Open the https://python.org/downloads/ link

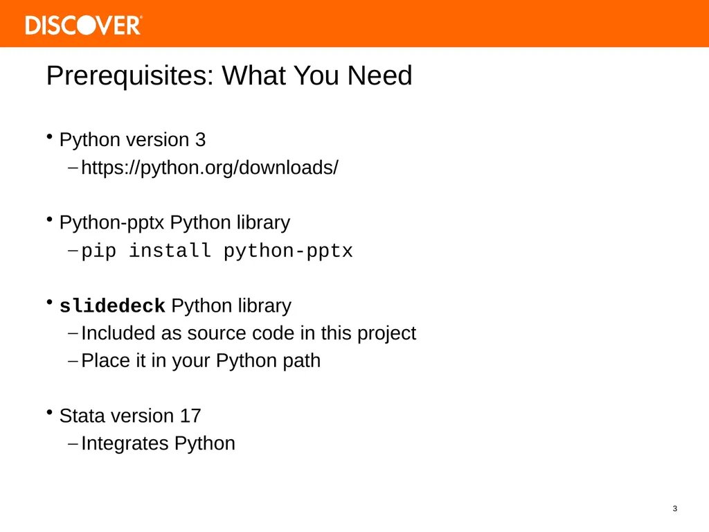click(209, 168)
